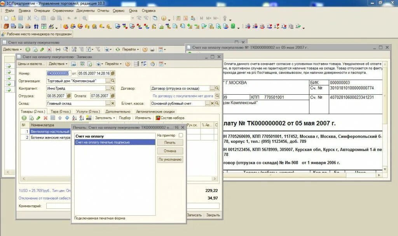Click the red X delete-mark icon in list window
The height and width of the screenshot is (236, 398).
pos(49,50)
